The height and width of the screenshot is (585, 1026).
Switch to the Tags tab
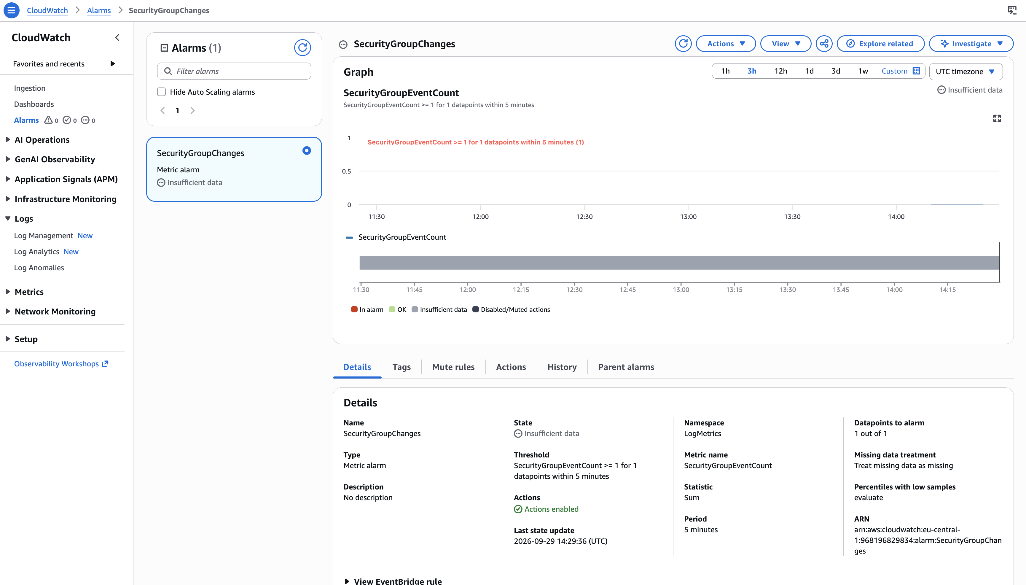401,367
